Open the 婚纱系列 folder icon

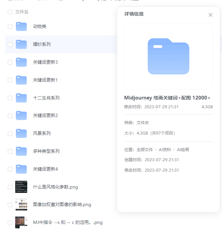click(21, 44)
